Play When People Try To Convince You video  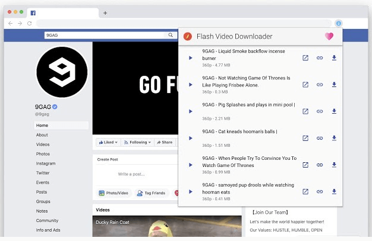point(191,165)
